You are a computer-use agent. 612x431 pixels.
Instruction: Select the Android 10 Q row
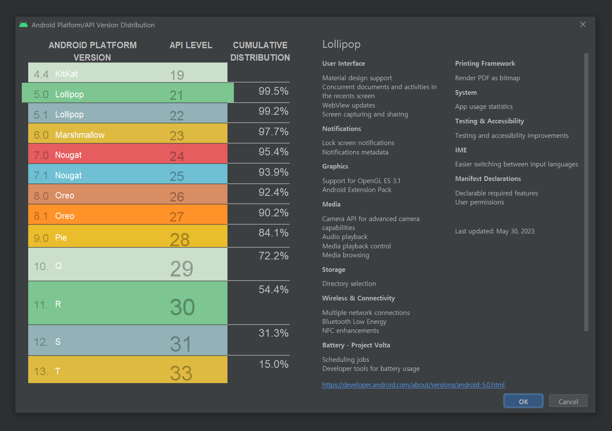tap(128, 264)
